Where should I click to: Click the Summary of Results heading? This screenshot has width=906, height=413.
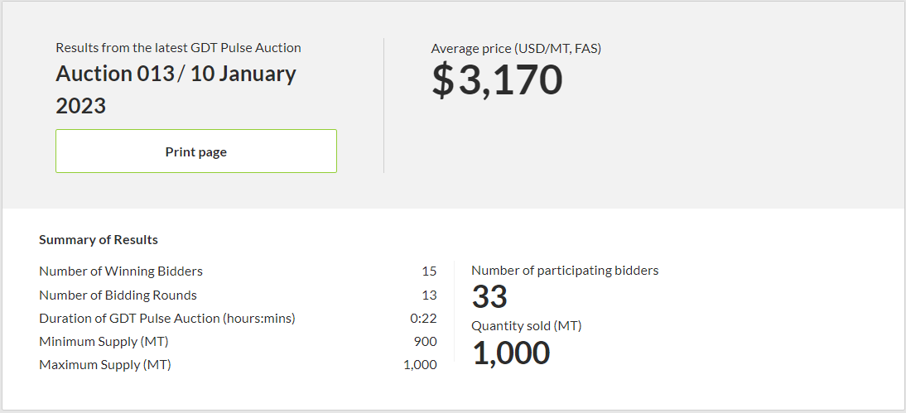click(99, 240)
